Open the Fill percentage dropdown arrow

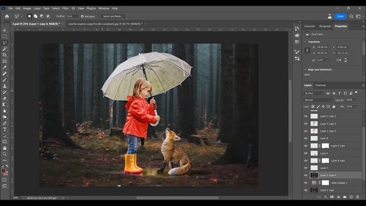[355, 106]
